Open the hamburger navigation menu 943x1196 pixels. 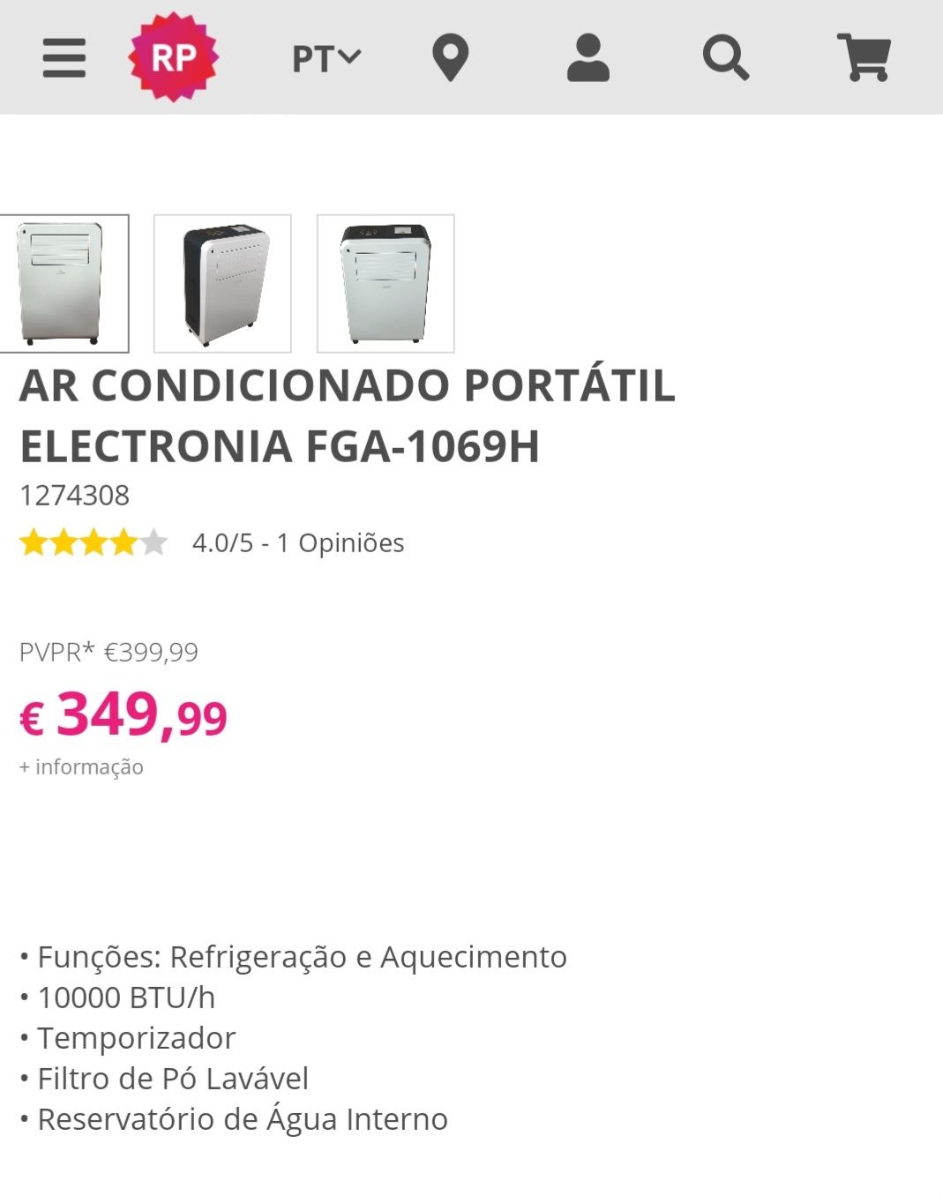[64, 58]
